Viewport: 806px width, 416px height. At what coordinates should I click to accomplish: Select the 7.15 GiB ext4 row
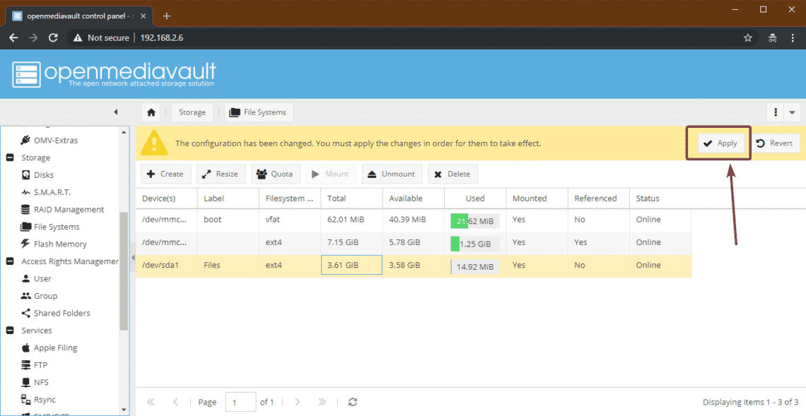414,242
